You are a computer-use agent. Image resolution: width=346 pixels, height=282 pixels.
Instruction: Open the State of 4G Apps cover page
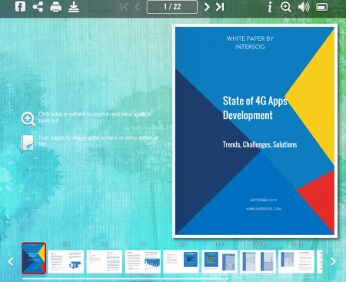pos(255,131)
